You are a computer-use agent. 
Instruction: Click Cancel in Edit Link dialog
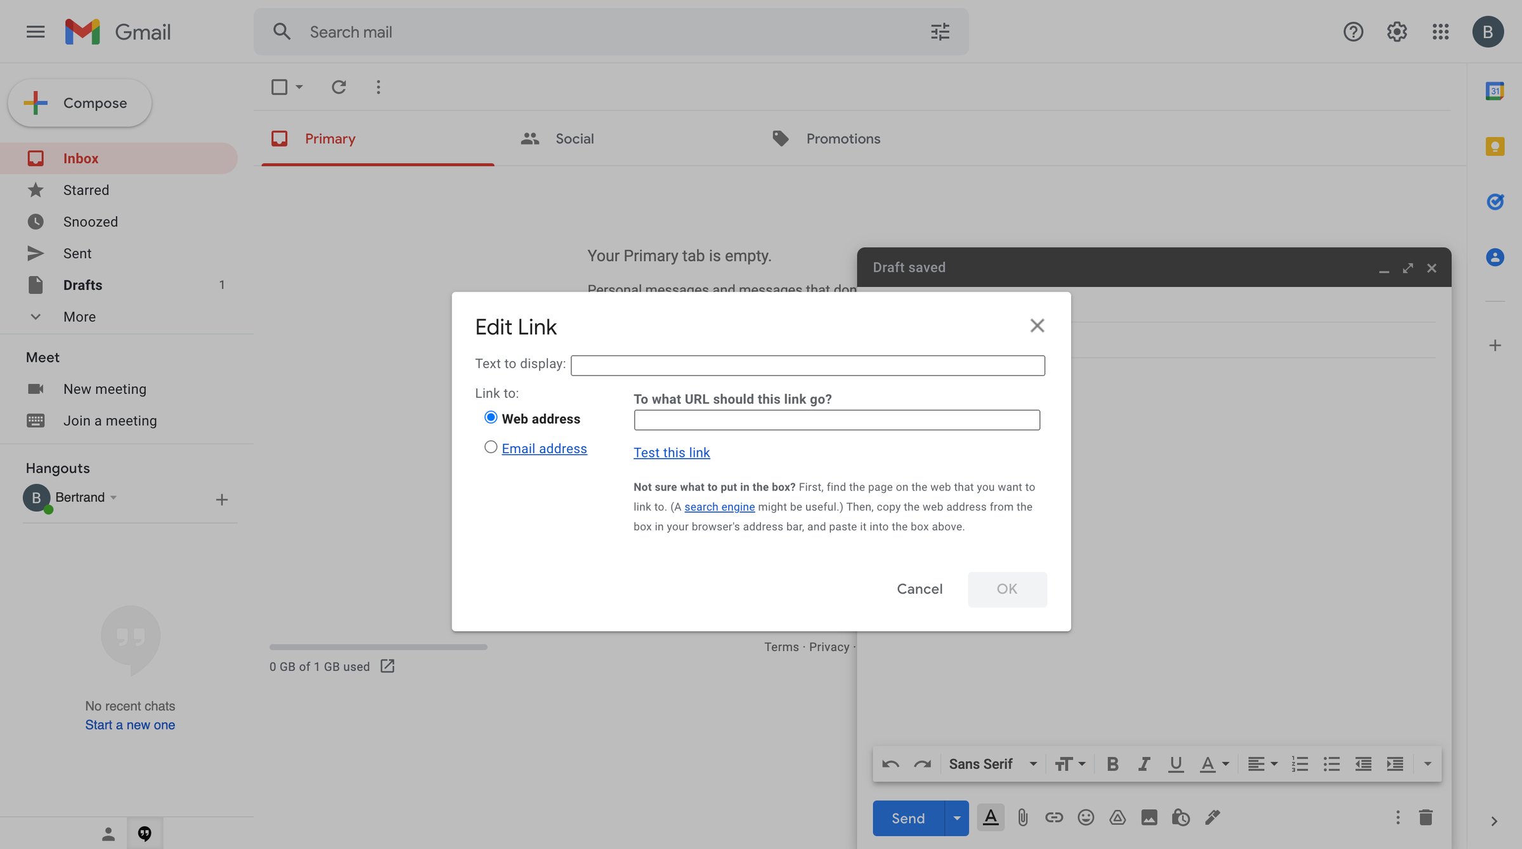click(920, 589)
